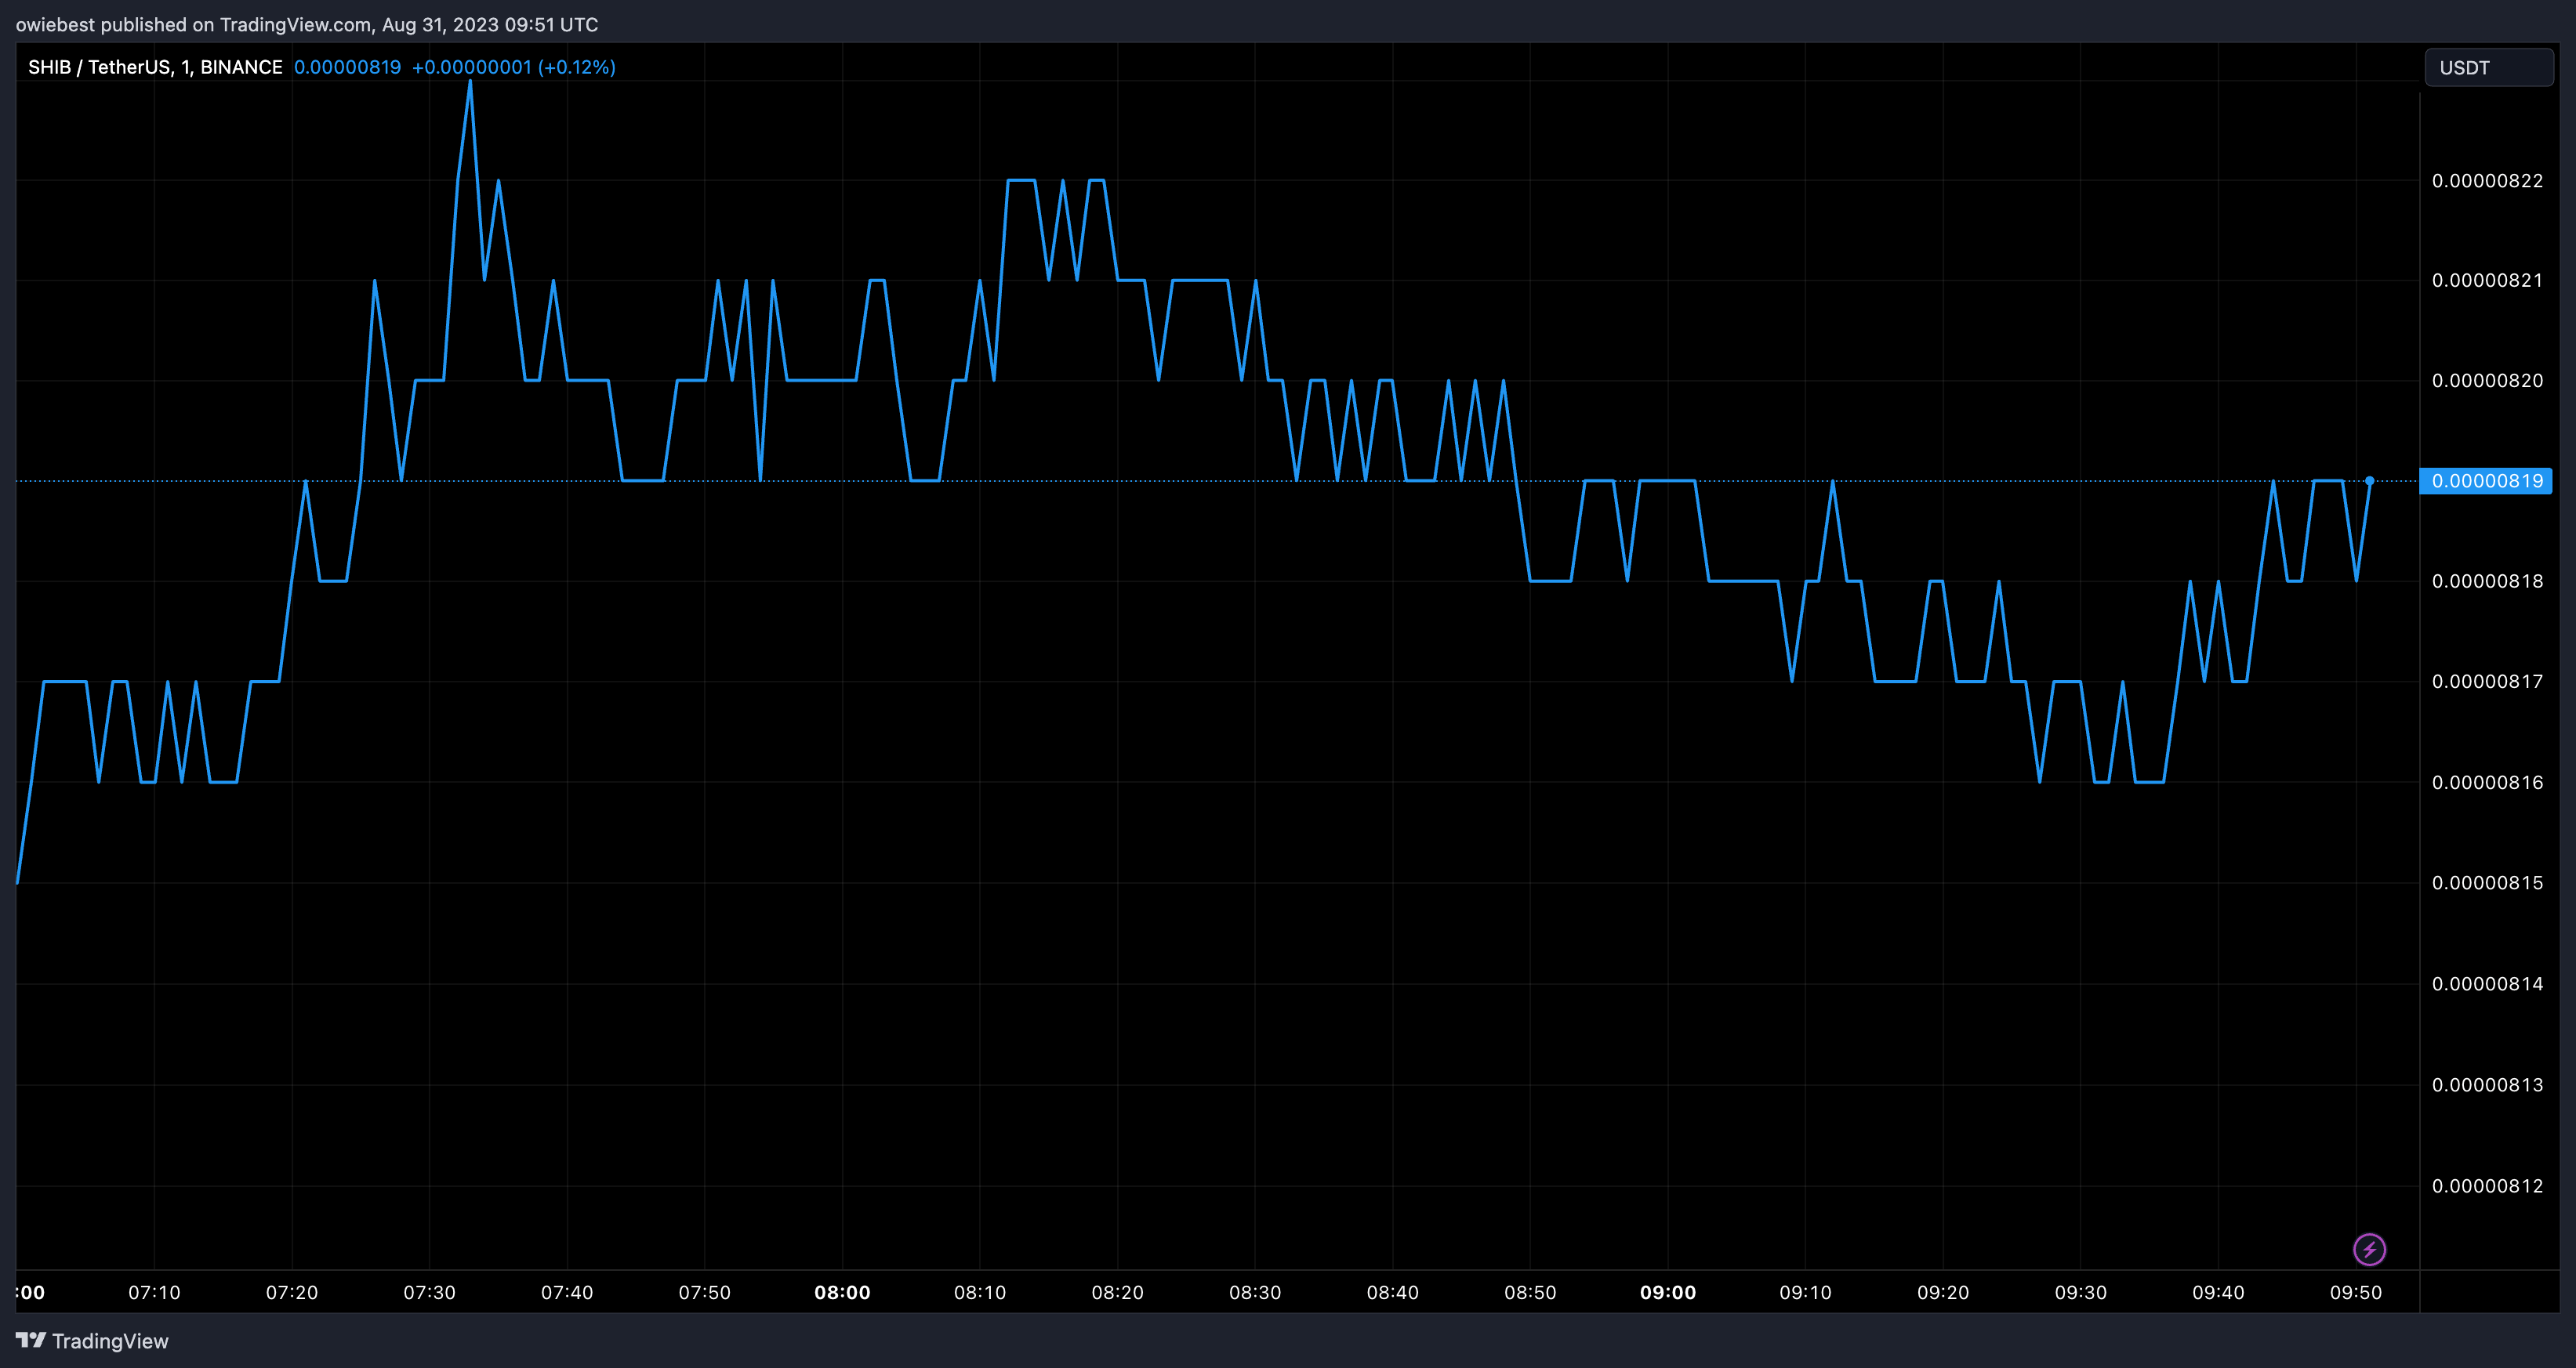Click the SHIB / TetherUS symbol title
This screenshot has height=1368, width=2576.
click(155, 67)
